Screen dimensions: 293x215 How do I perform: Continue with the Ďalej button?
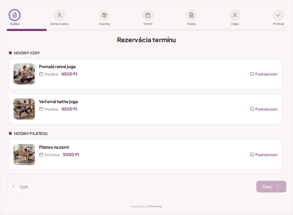pyautogui.click(x=271, y=187)
